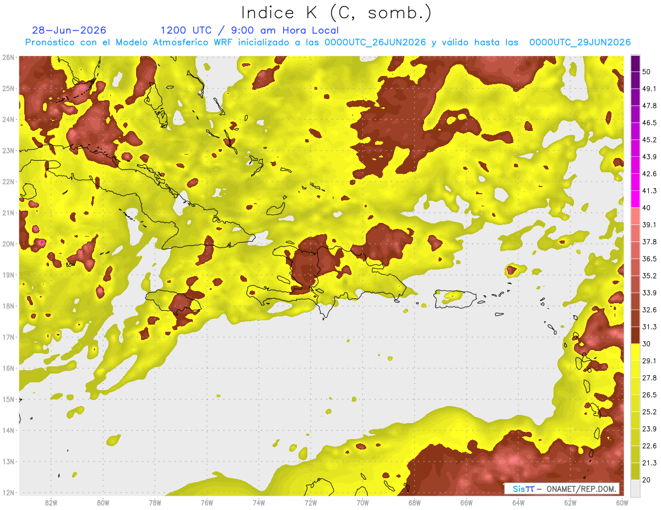The width and height of the screenshot is (661, 510).
Task: Click the colorbar value '39.1'
Action: pyautogui.click(x=649, y=224)
